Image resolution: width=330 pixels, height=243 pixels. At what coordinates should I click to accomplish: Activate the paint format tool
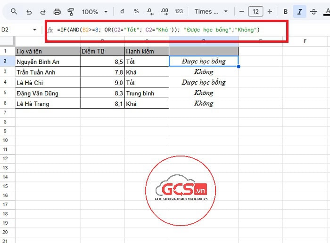71,11
